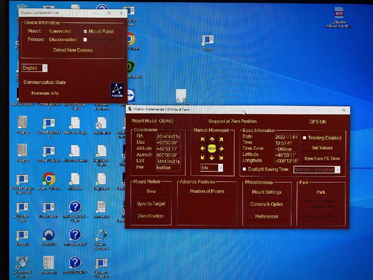Open the ASIStudio desktop shortcut
Screen dimensions: 373x280
pos(22,238)
